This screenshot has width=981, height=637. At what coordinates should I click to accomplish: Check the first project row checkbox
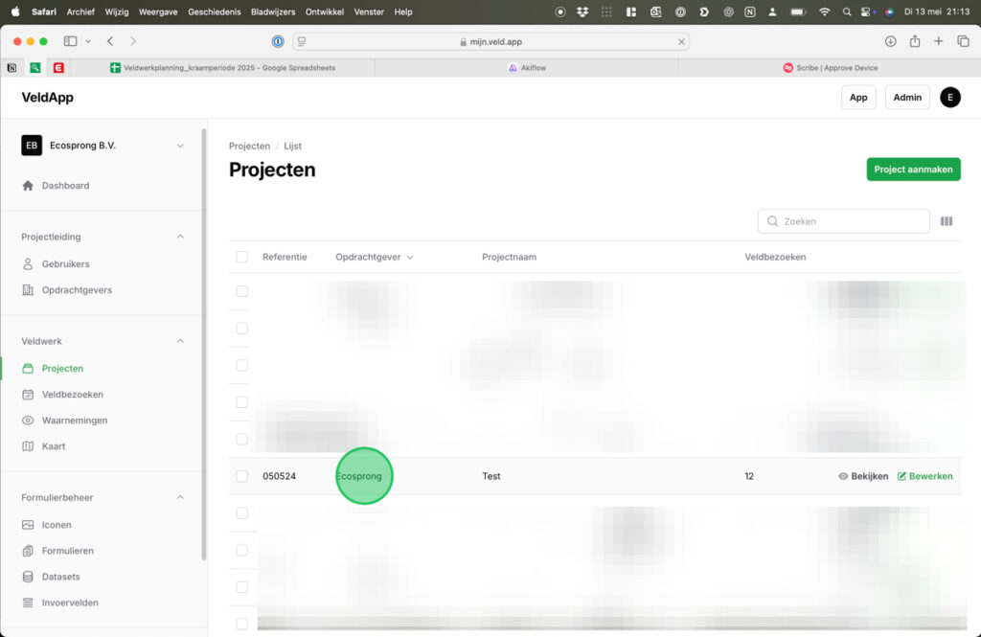click(x=241, y=291)
